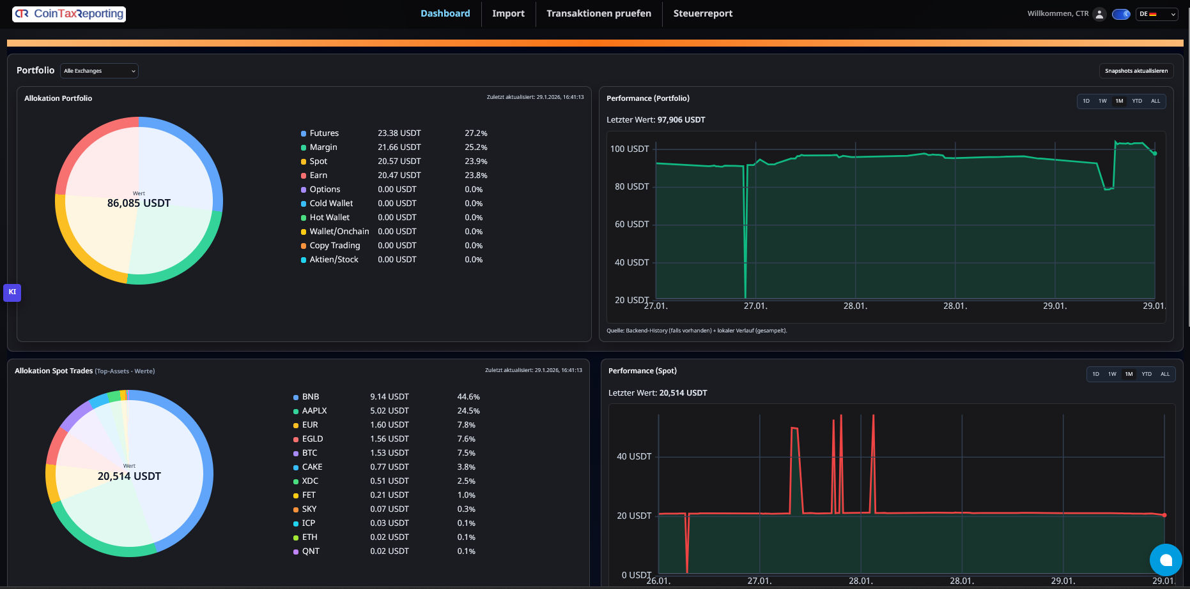Viewport: 1190px width, 589px height.
Task: Select YTD range for Spot performance
Action: tap(1147, 374)
